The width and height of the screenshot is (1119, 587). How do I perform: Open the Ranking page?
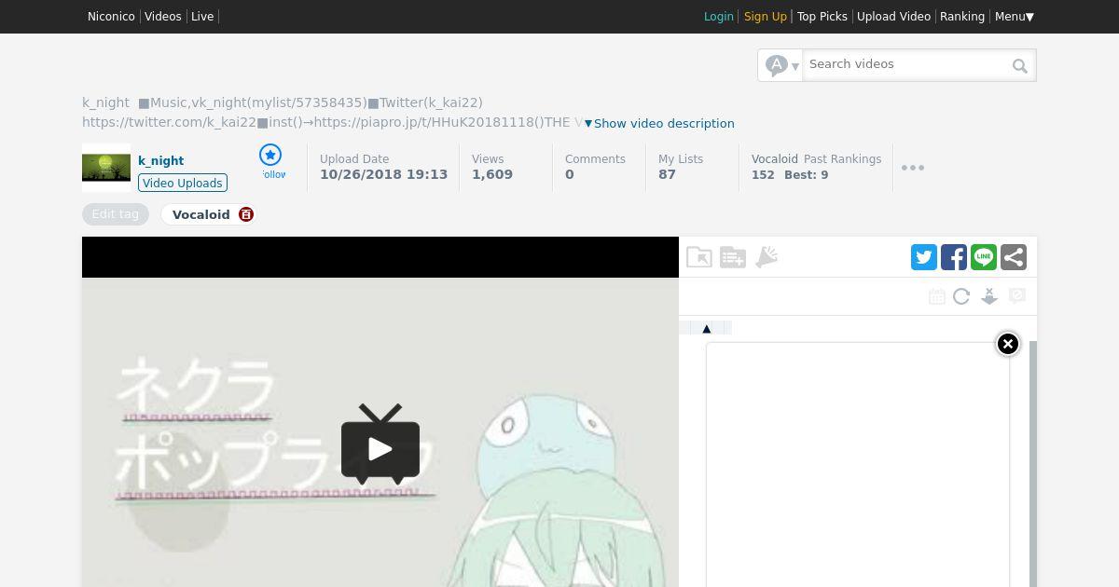[962, 17]
